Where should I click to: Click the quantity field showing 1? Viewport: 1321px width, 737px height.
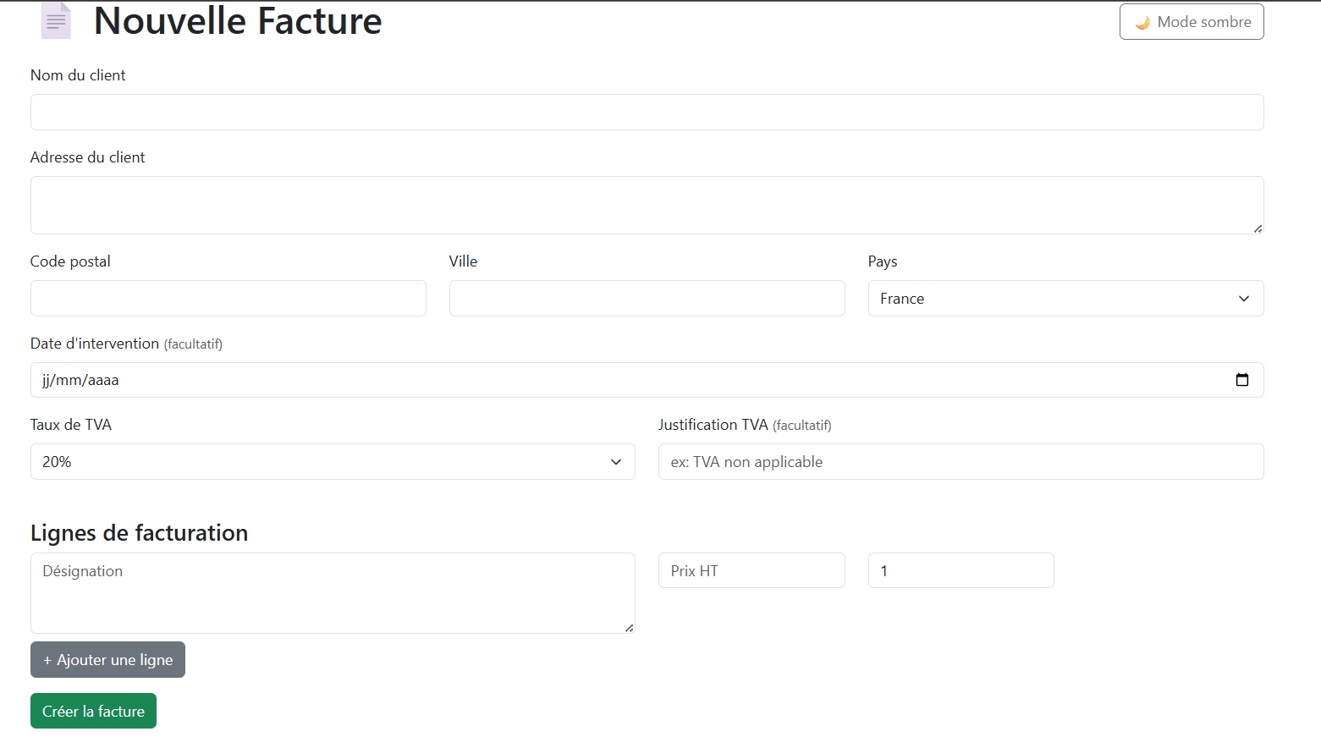(960, 570)
